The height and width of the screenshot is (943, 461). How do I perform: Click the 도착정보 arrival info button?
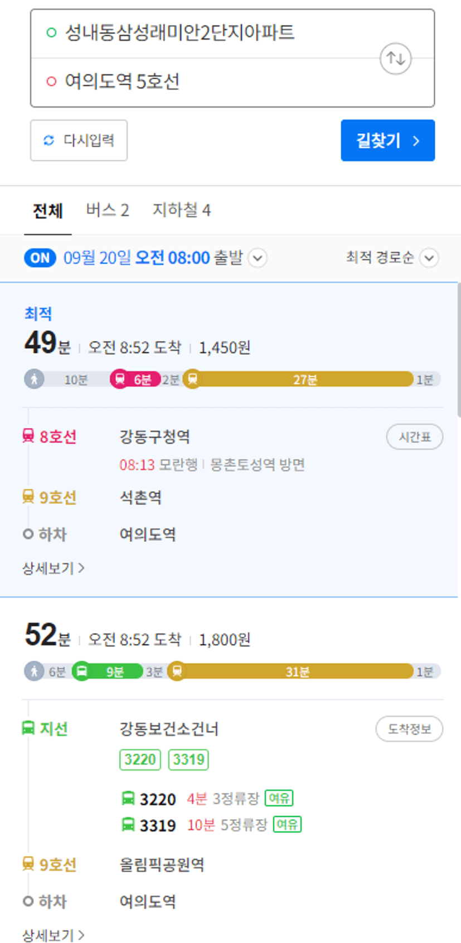pyautogui.click(x=409, y=729)
